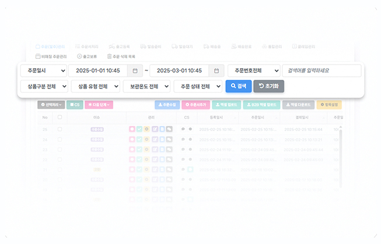Click the purple edit icon in row 22
Viewport: 381px width, 244px height.
click(x=155, y=160)
